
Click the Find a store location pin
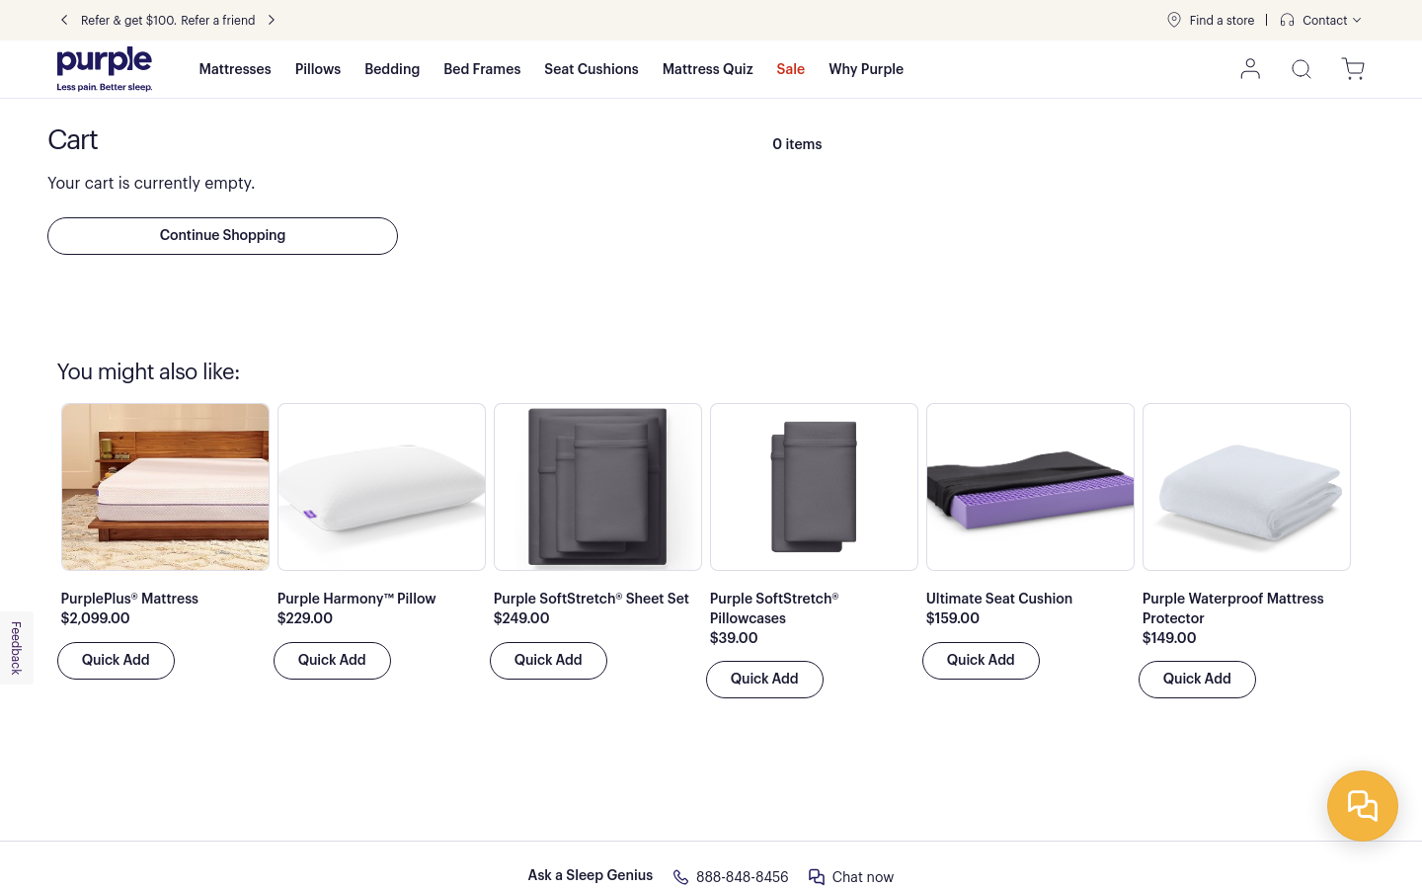pos(1174,20)
